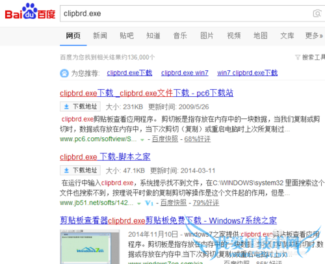The height and width of the screenshot is (264, 325).
Task: Click text 更新时间: 2009/5/26
Action: pos(179,107)
